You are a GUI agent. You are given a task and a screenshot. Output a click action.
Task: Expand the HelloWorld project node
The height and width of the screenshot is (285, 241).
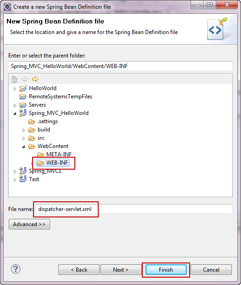15,89
